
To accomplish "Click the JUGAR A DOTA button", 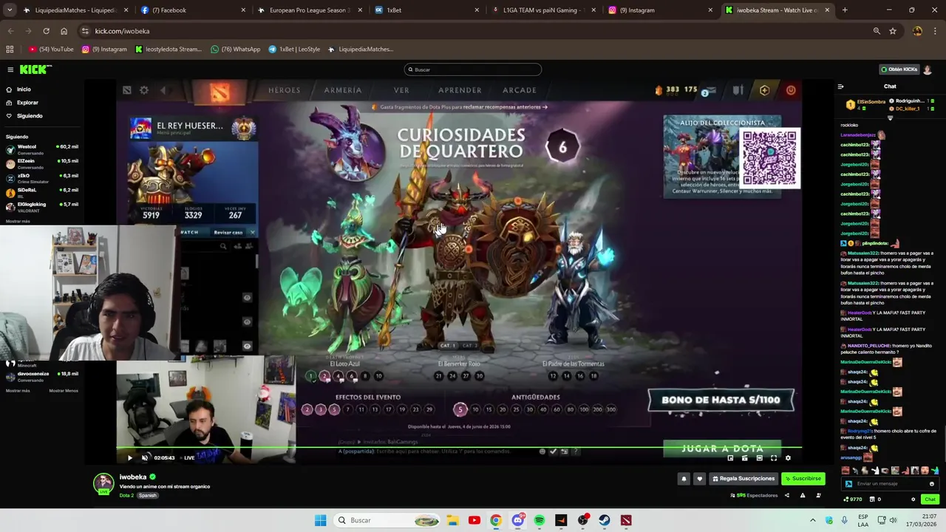I will coord(722,449).
